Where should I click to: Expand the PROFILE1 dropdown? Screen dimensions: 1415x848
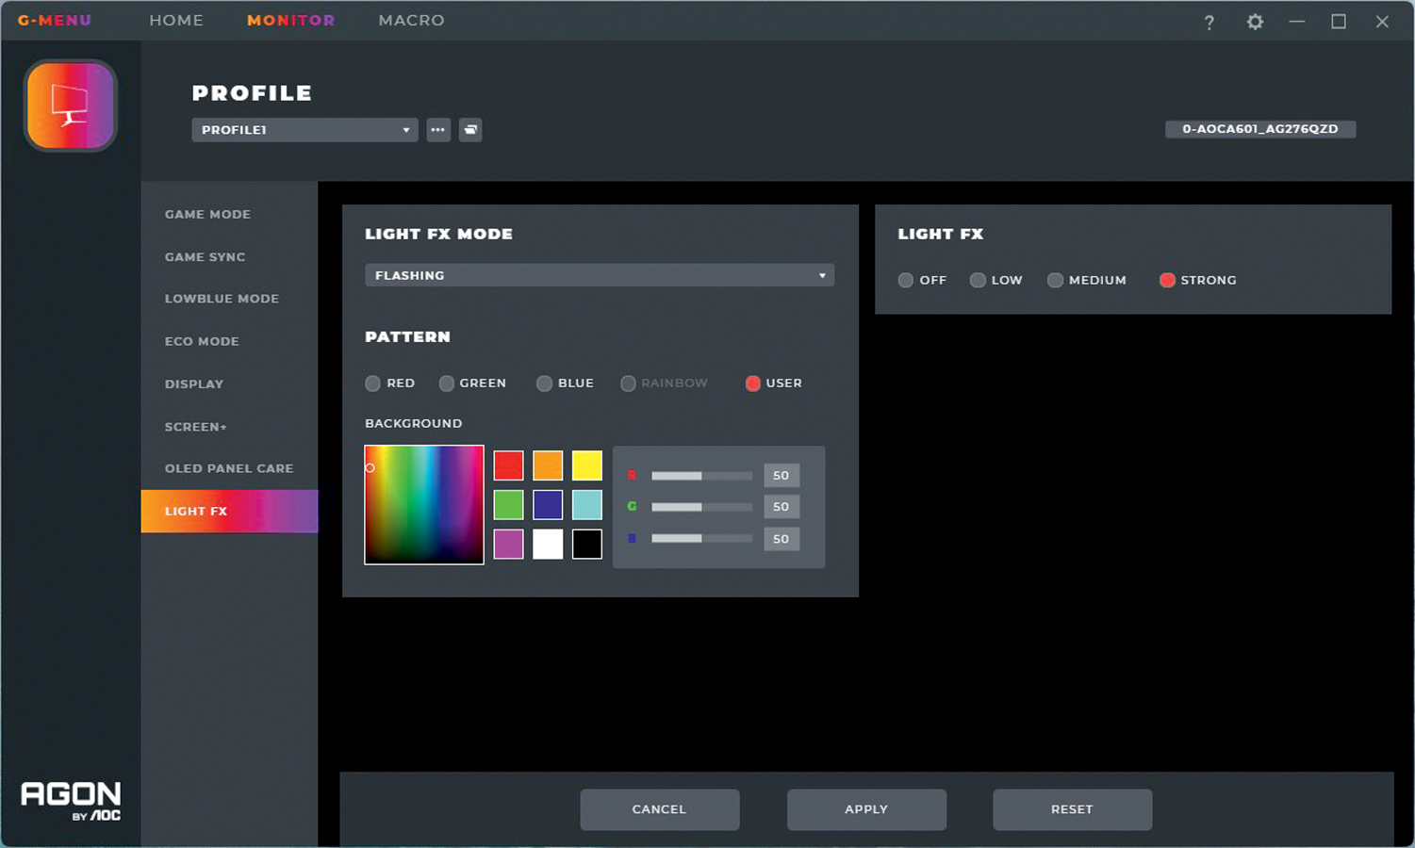pyautogui.click(x=304, y=130)
